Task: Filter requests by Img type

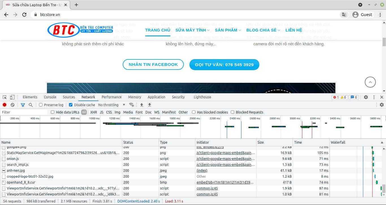Action: [x=117, y=112]
